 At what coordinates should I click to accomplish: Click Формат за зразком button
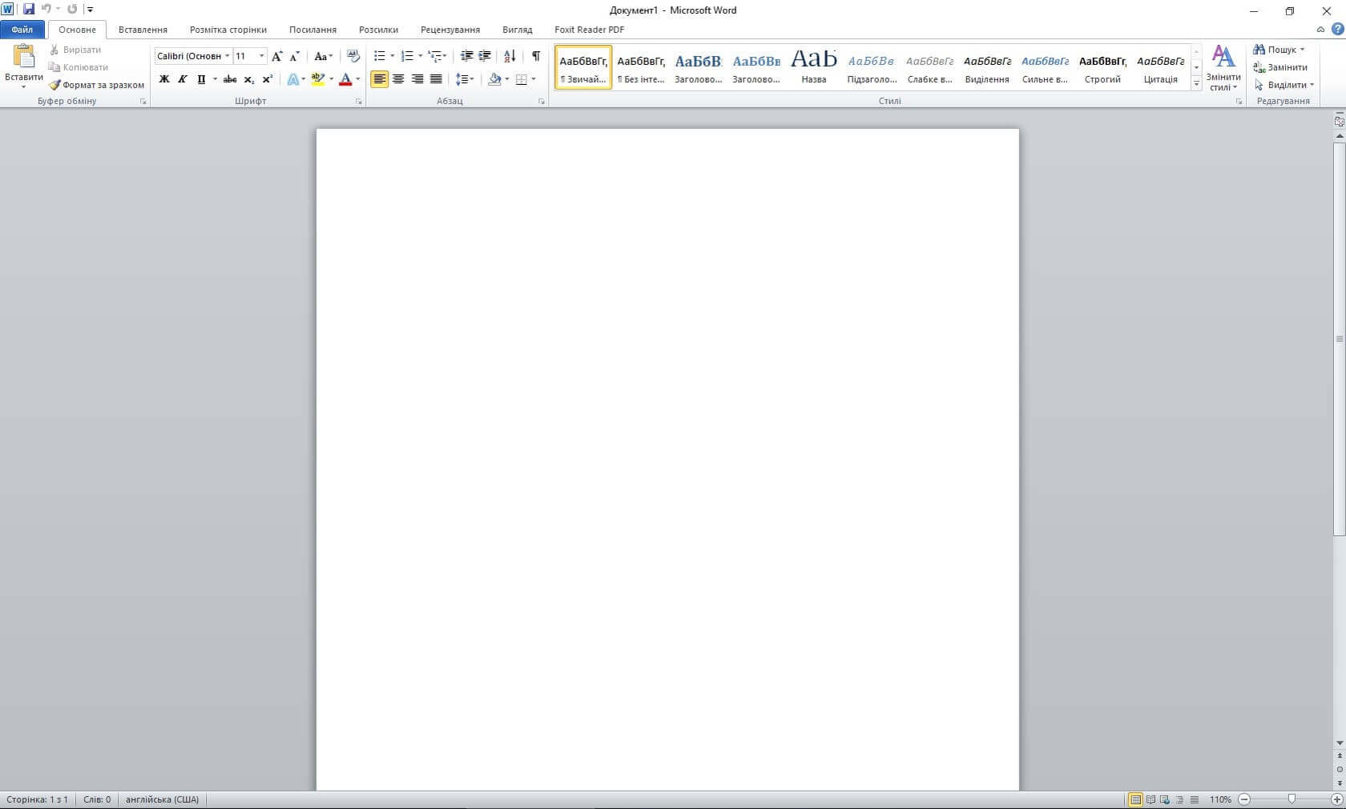97,85
